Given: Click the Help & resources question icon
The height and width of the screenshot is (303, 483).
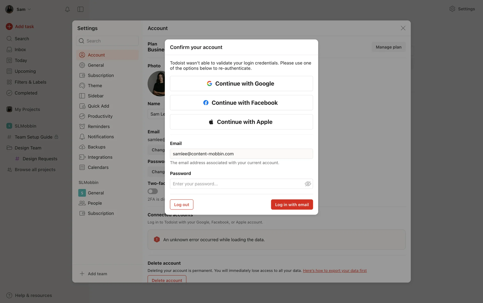Looking at the screenshot, I should (9, 295).
